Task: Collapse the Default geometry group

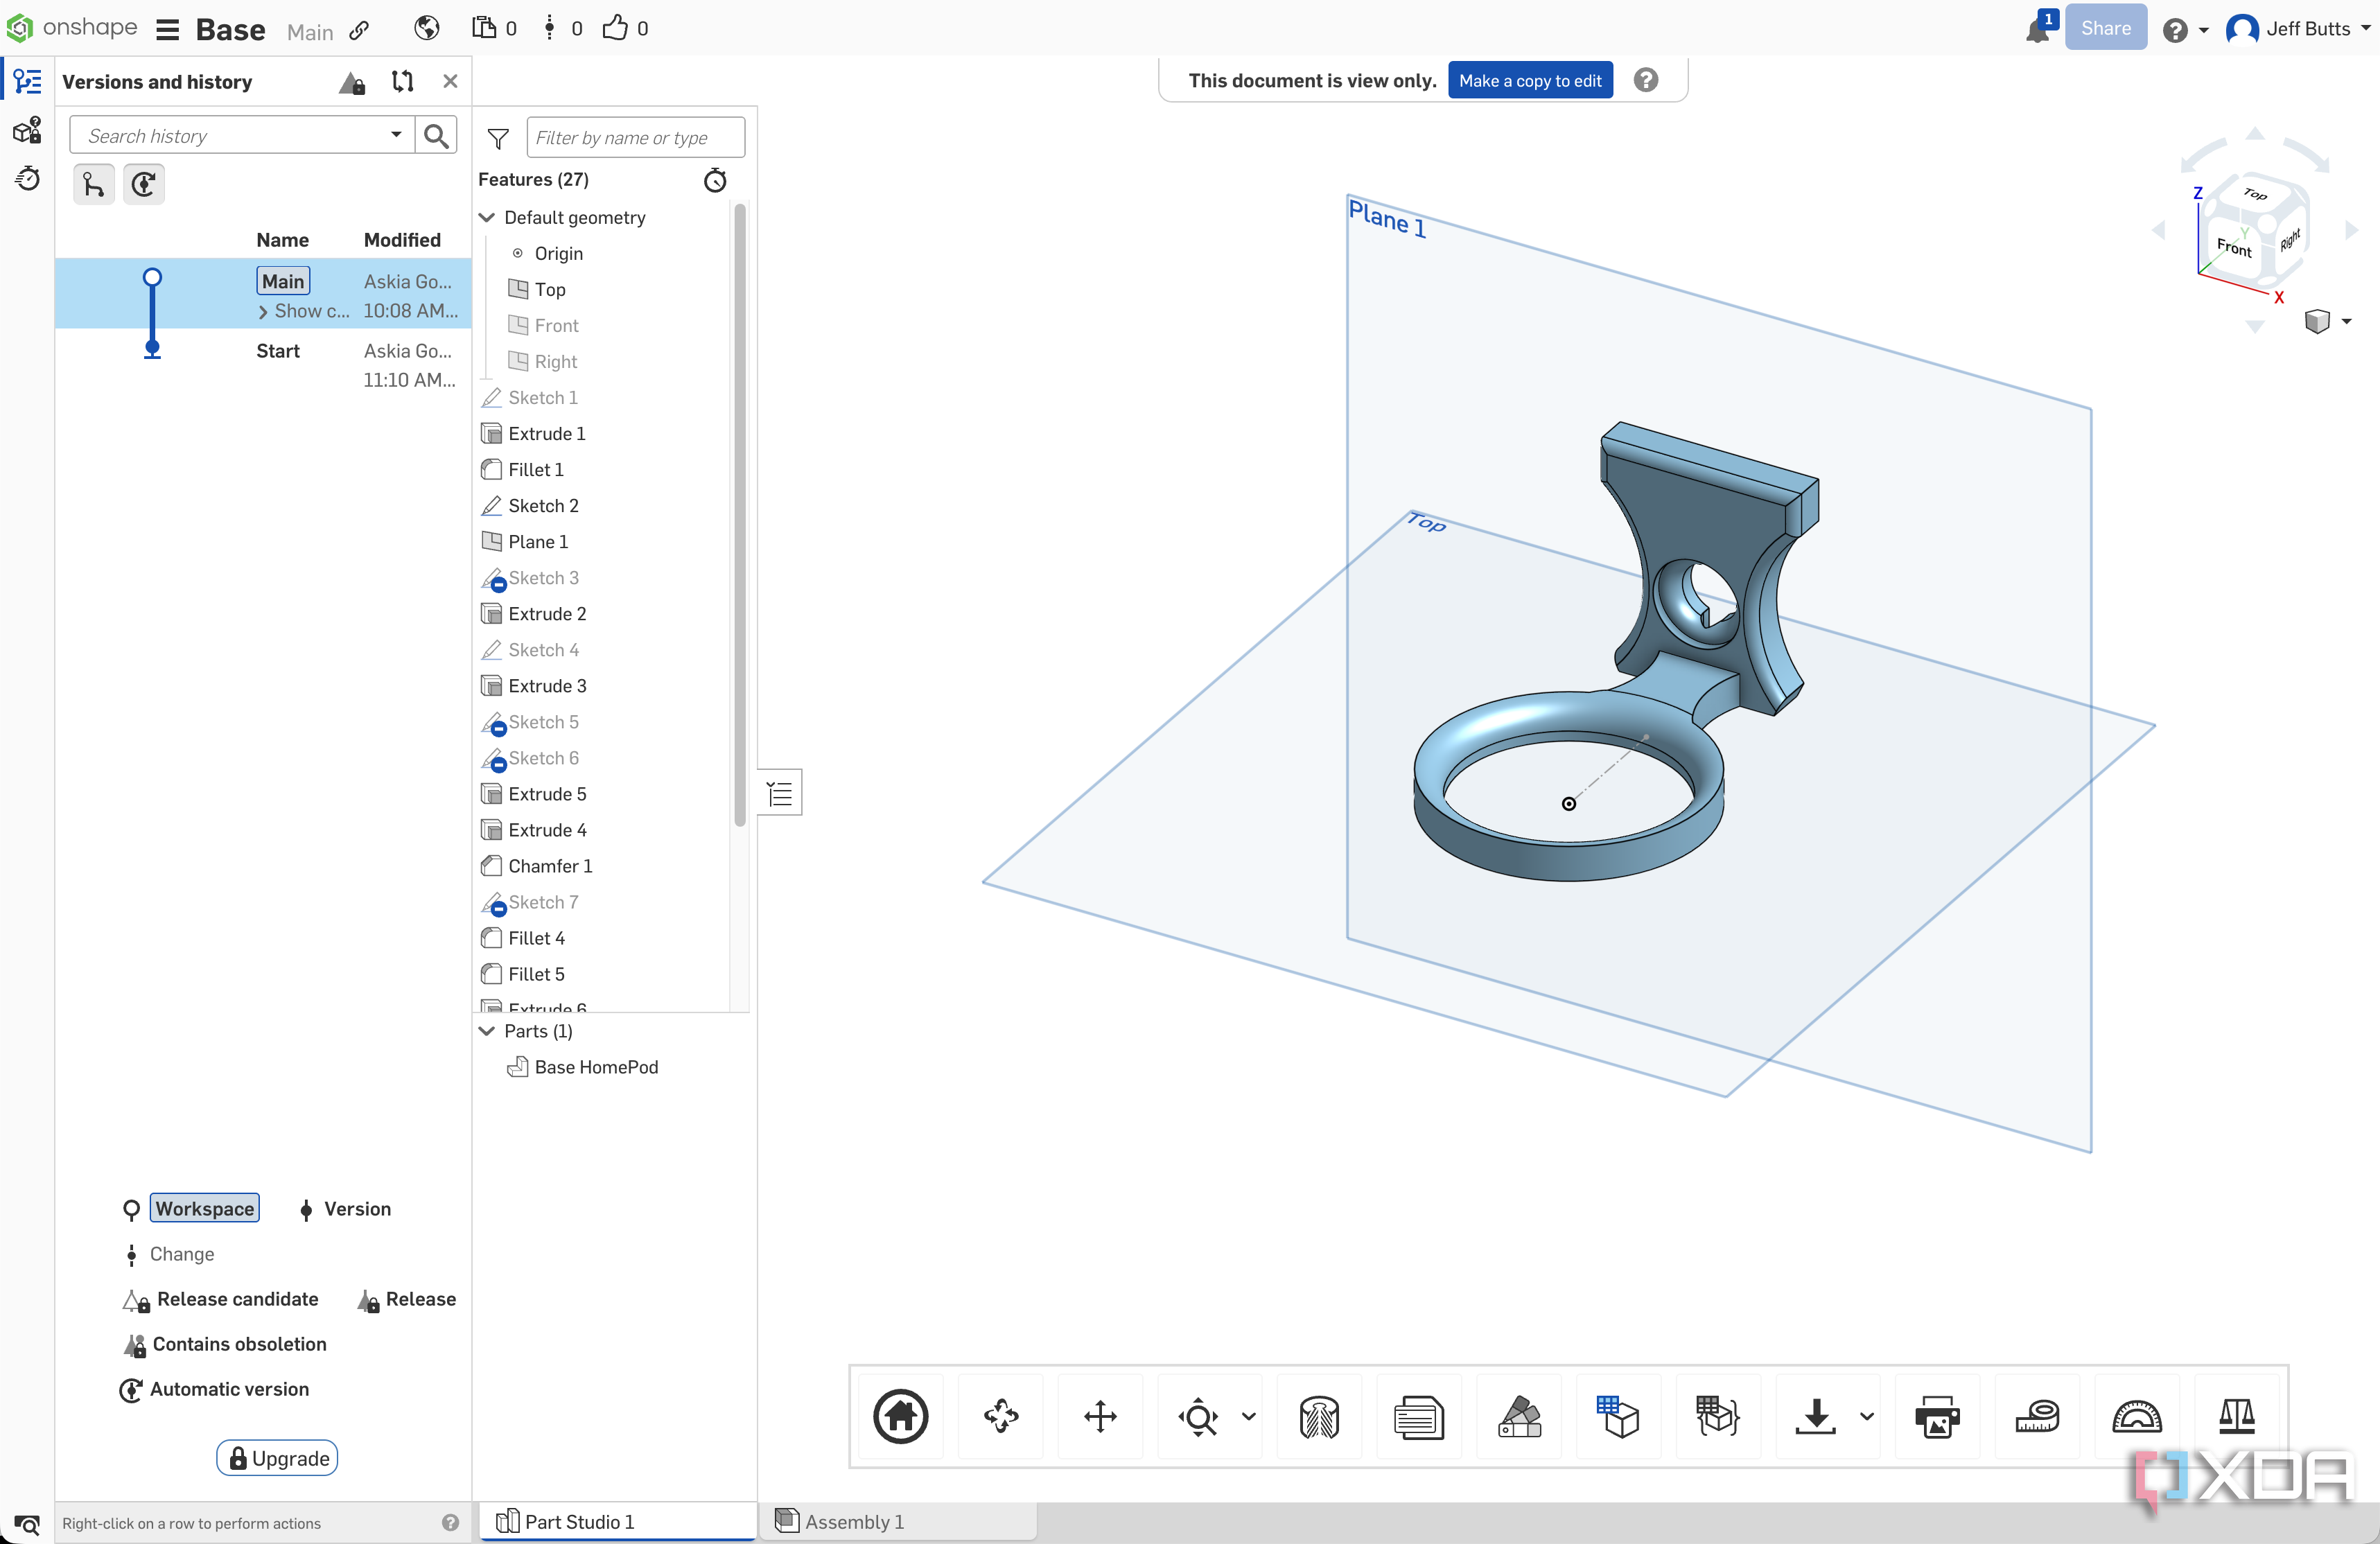Action: point(487,218)
